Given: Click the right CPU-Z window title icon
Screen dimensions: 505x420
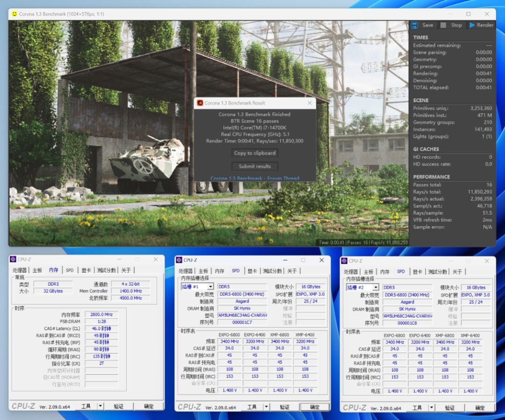Looking at the screenshot, I should 344,261.
